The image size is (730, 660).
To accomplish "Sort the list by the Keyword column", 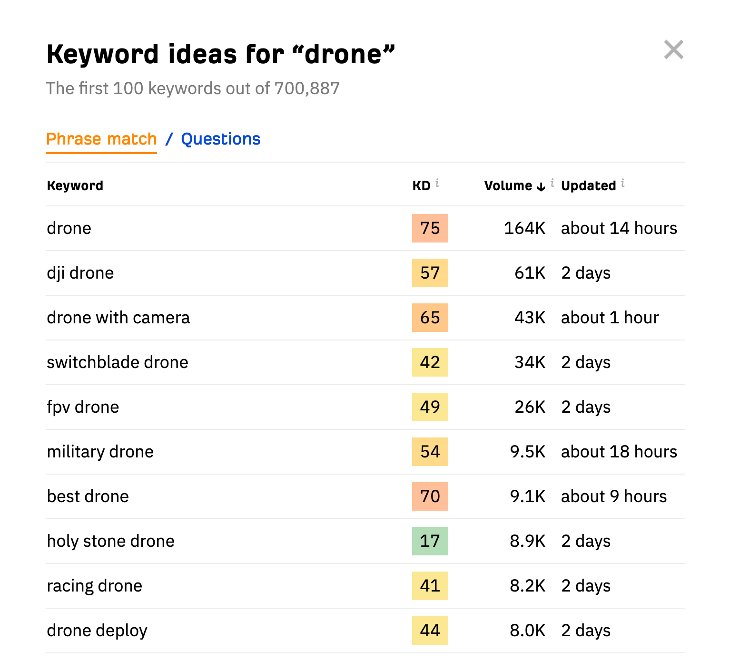I will [75, 186].
